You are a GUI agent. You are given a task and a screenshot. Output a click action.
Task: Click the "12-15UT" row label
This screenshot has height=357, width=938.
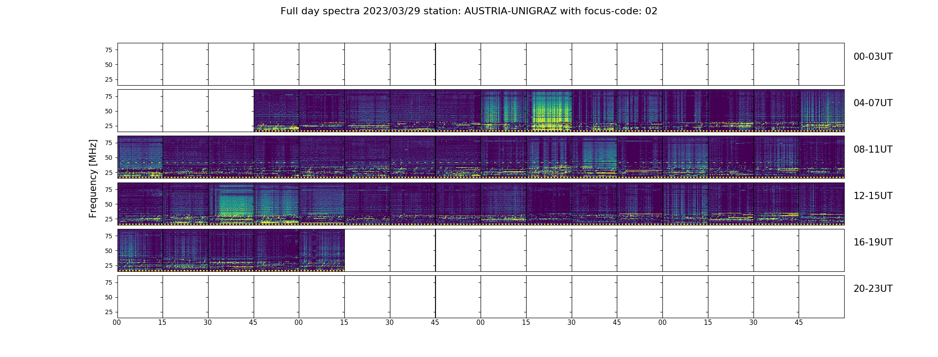(x=873, y=196)
